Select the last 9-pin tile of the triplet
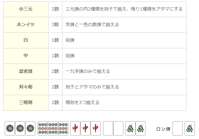Viewport: 199px width, 139px height. click(x=63, y=129)
